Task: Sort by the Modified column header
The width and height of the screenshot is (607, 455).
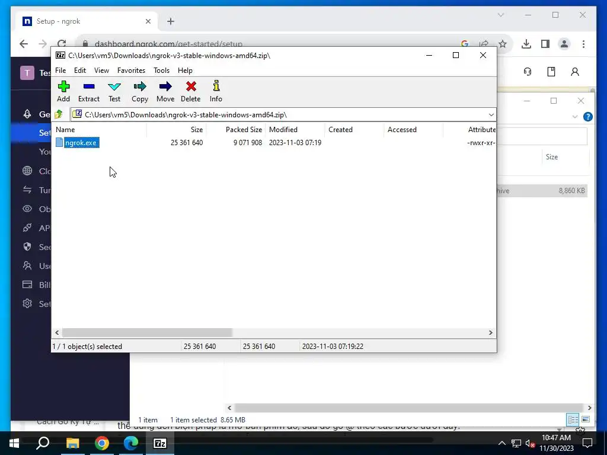Action: [295, 130]
